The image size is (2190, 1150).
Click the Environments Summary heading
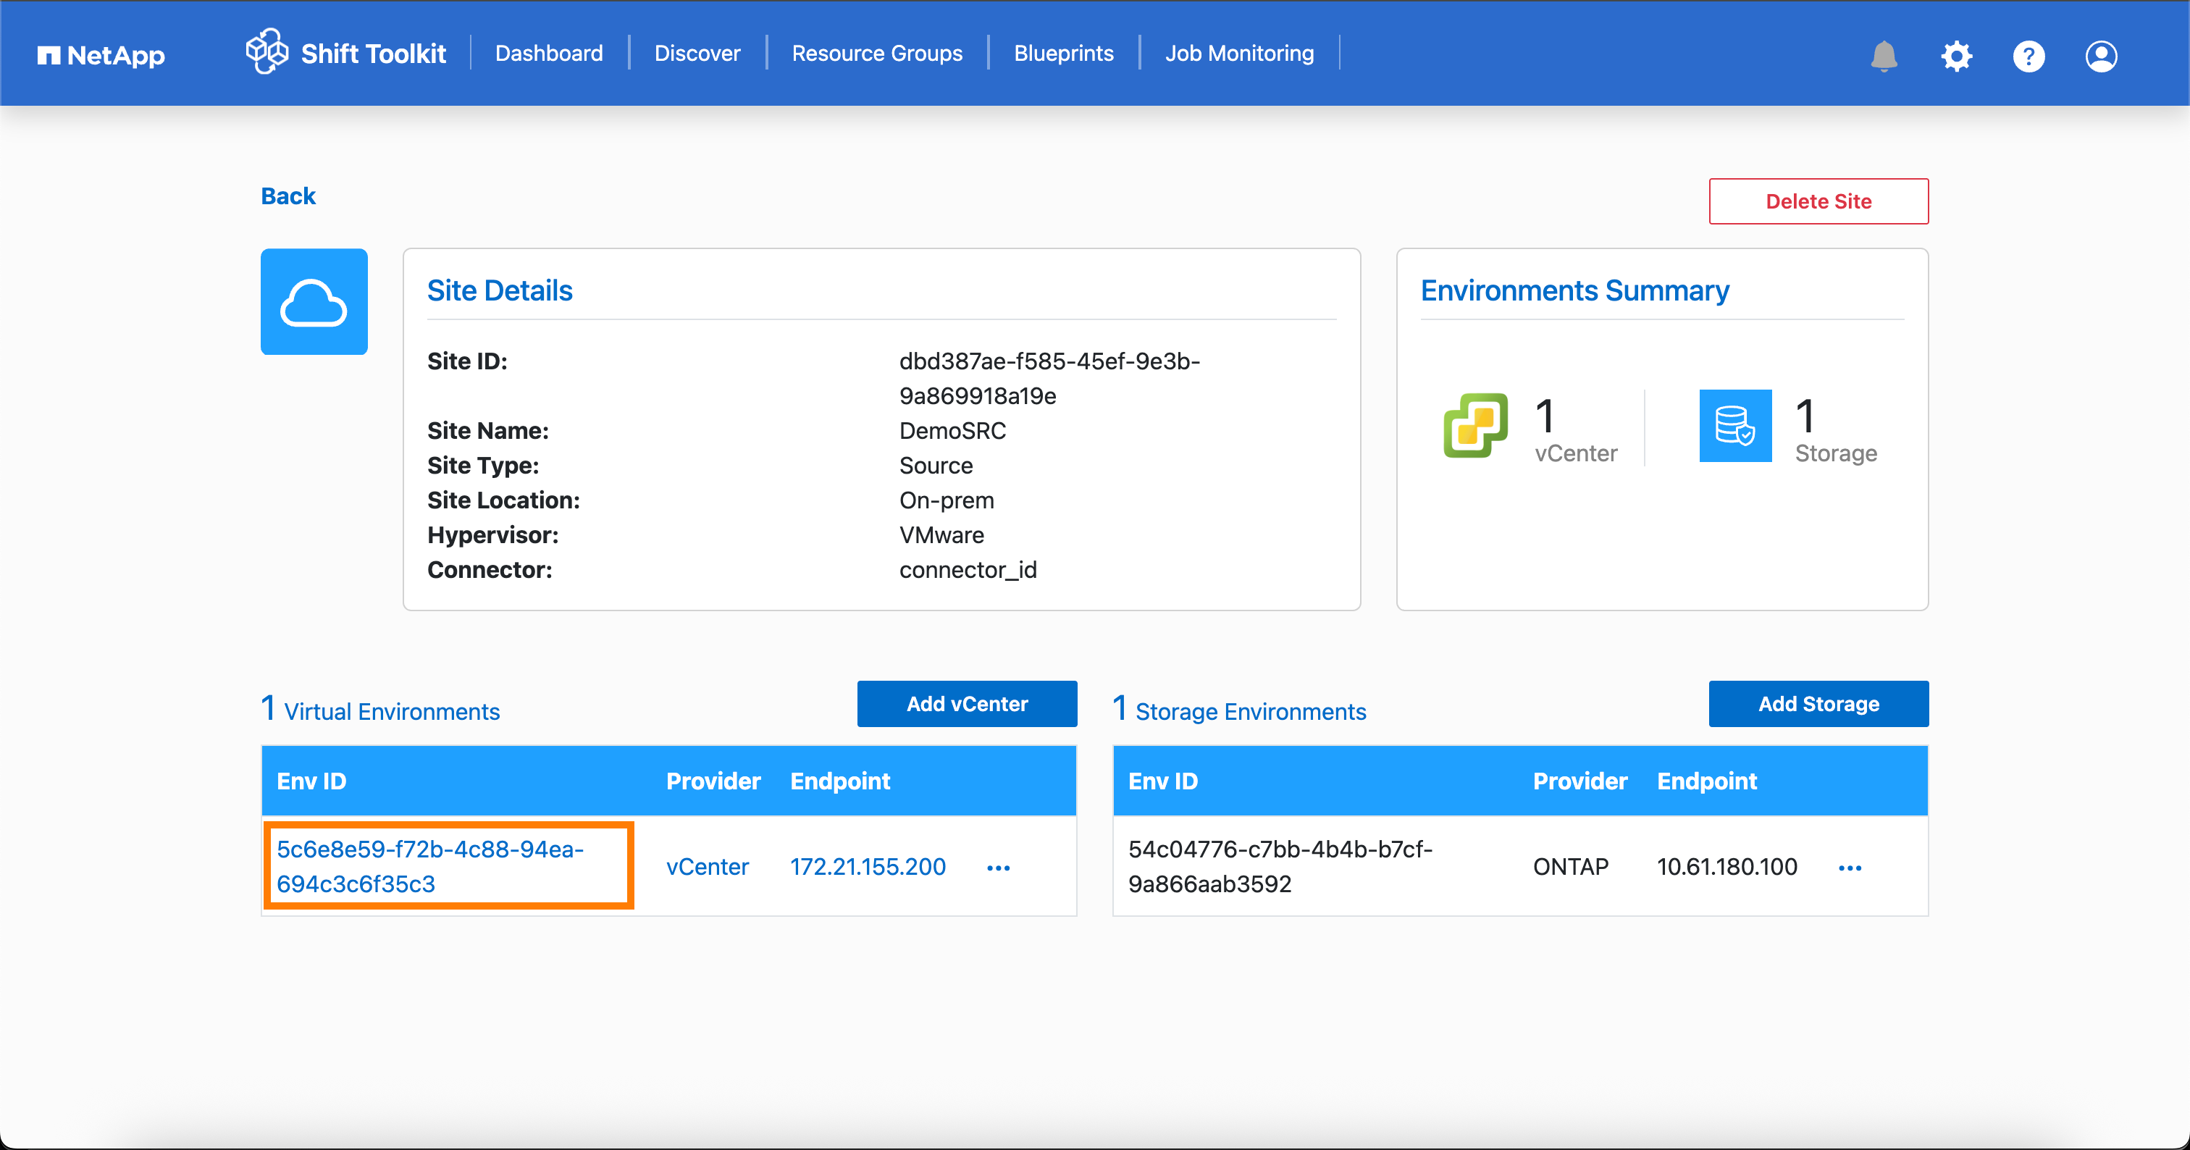pos(1574,290)
